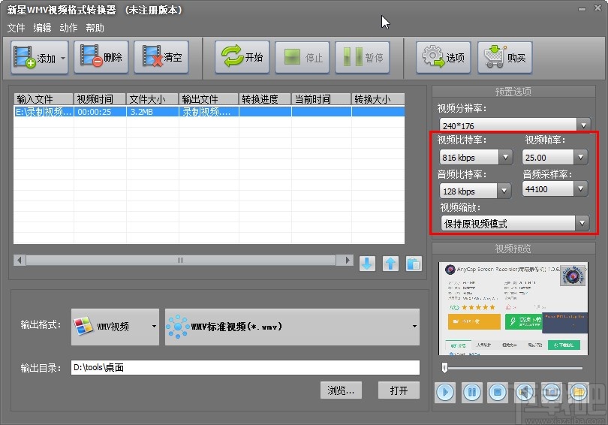Open the 文件 menu
Image resolution: width=608 pixels, height=425 pixels.
16,28
